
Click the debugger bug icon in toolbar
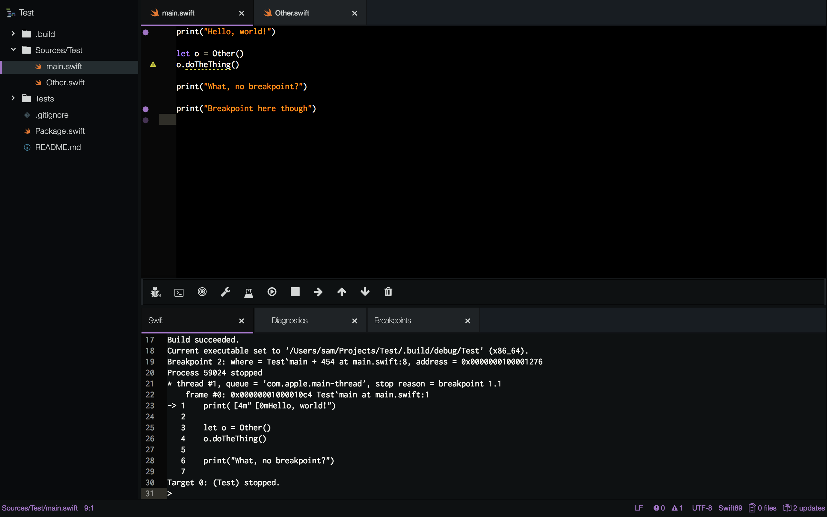pyautogui.click(x=155, y=292)
